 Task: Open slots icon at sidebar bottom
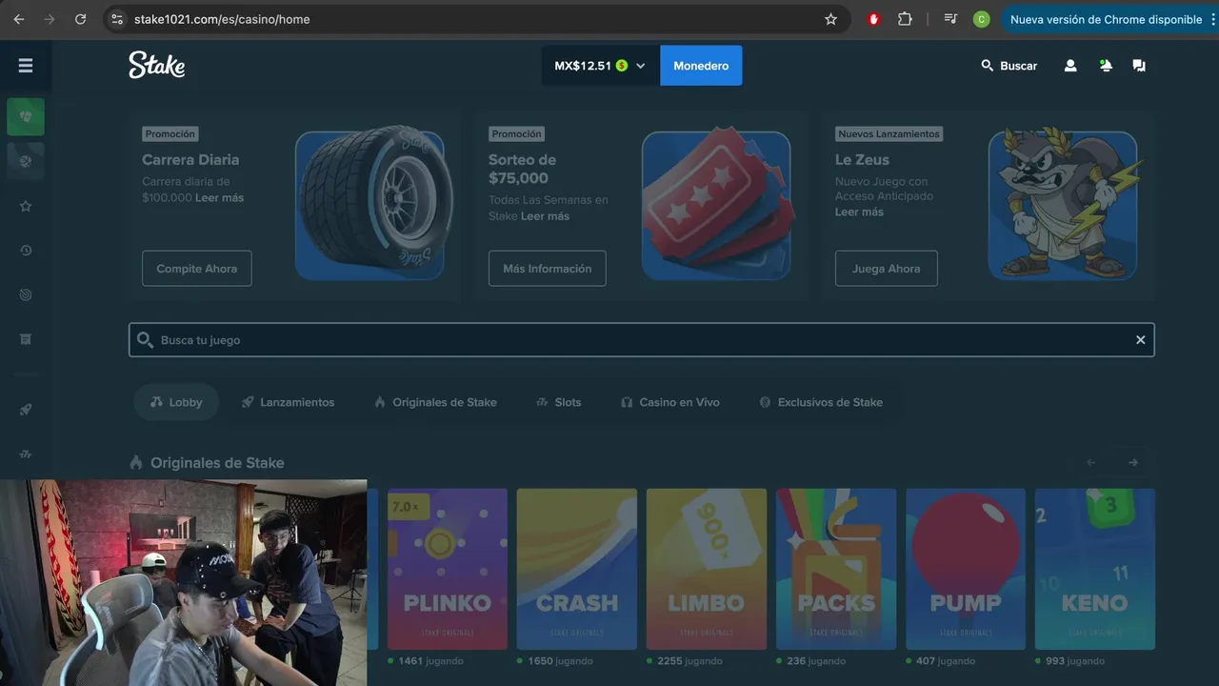[x=26, y=454]
